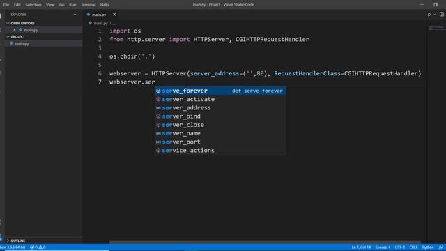
Task: Choose server_name suggestion
Action: pyautogui.click(x=220, y=133)
